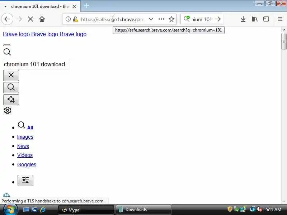Click the forward navigation arrow
This screenshot has width=287, height=215.
[x=19, y=19]
